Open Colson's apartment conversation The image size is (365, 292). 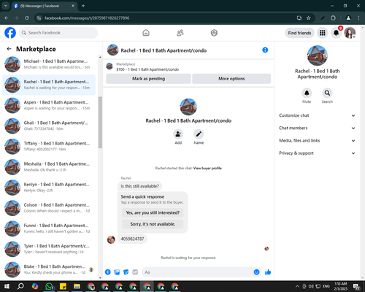49,208
